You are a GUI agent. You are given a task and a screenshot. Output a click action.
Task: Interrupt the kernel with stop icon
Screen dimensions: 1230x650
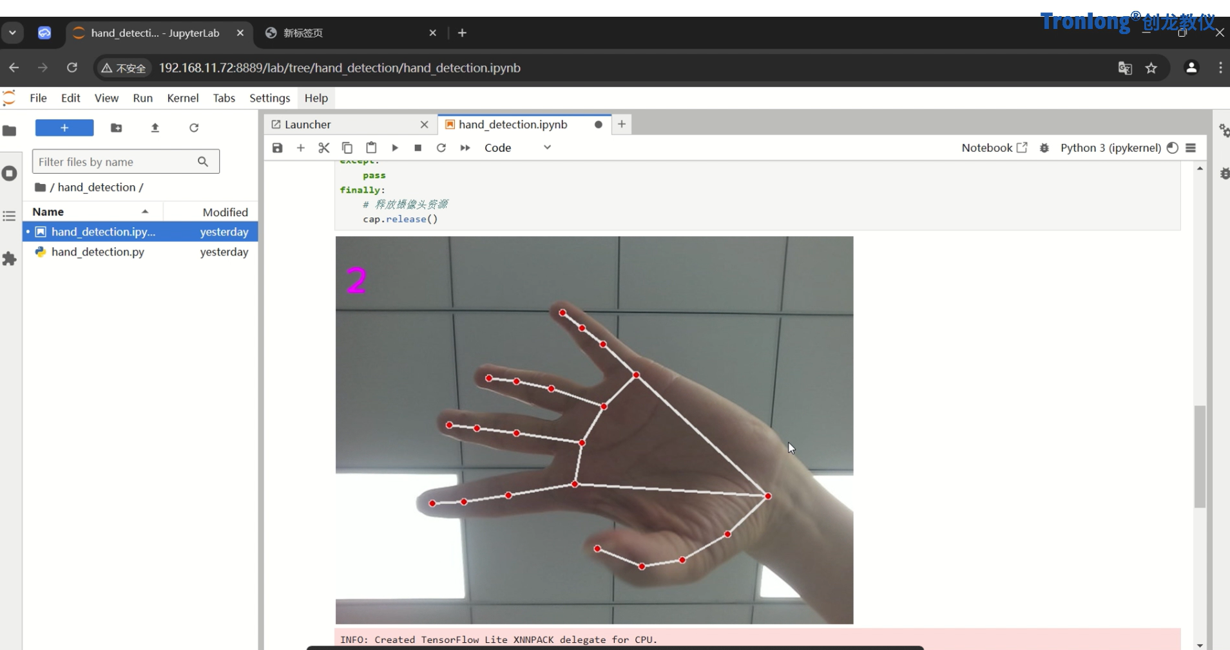click(x=418, y=148)
